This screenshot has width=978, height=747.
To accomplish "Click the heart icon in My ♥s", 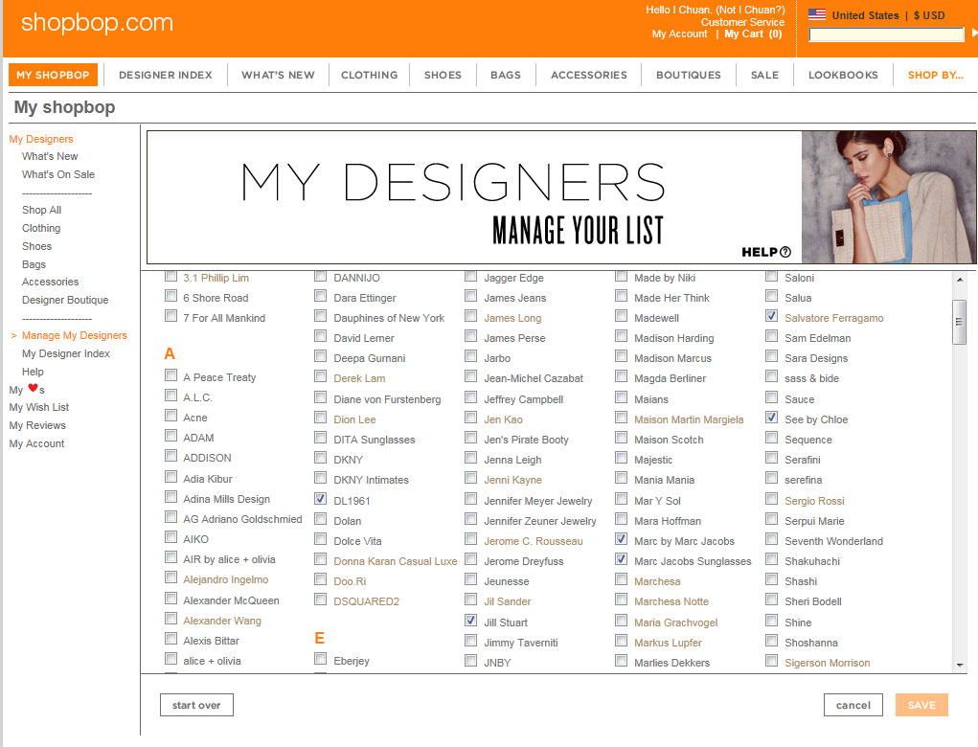I will 33,388.
